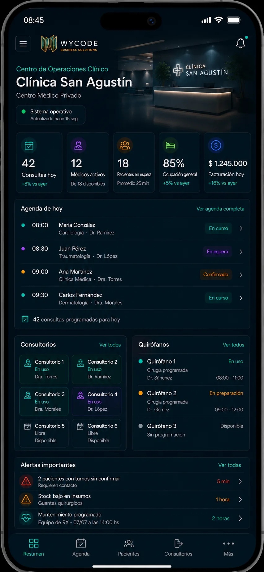Screen dimensions: 264x572
Task: Expand Stock bajo en insumos alert chevron
Action: coord(240,499)
